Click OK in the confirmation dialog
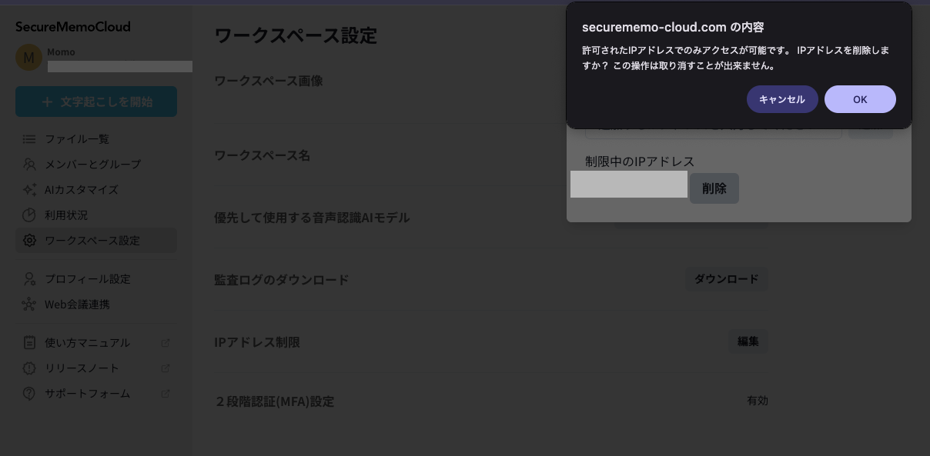The width and height of the screenshot is (930, 456). (859, 99)
